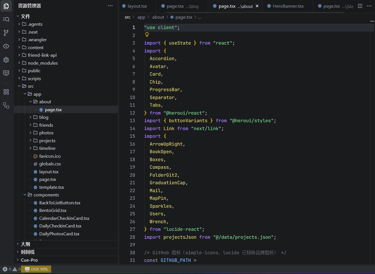Click the DISK 99% status bar item

tap(36, 269)
